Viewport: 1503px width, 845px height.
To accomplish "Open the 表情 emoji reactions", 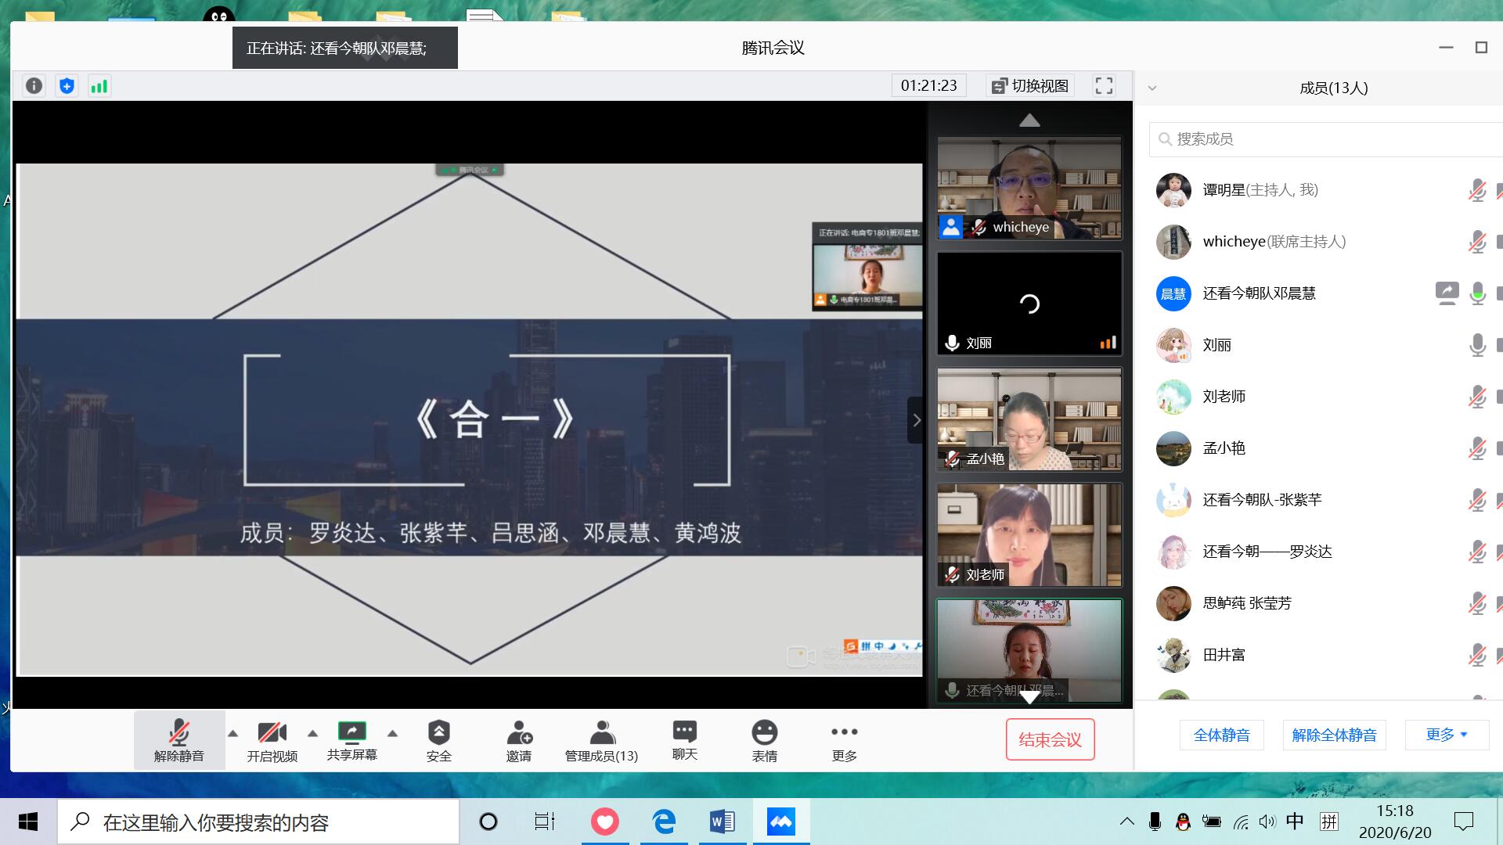I will click(764, 740).
